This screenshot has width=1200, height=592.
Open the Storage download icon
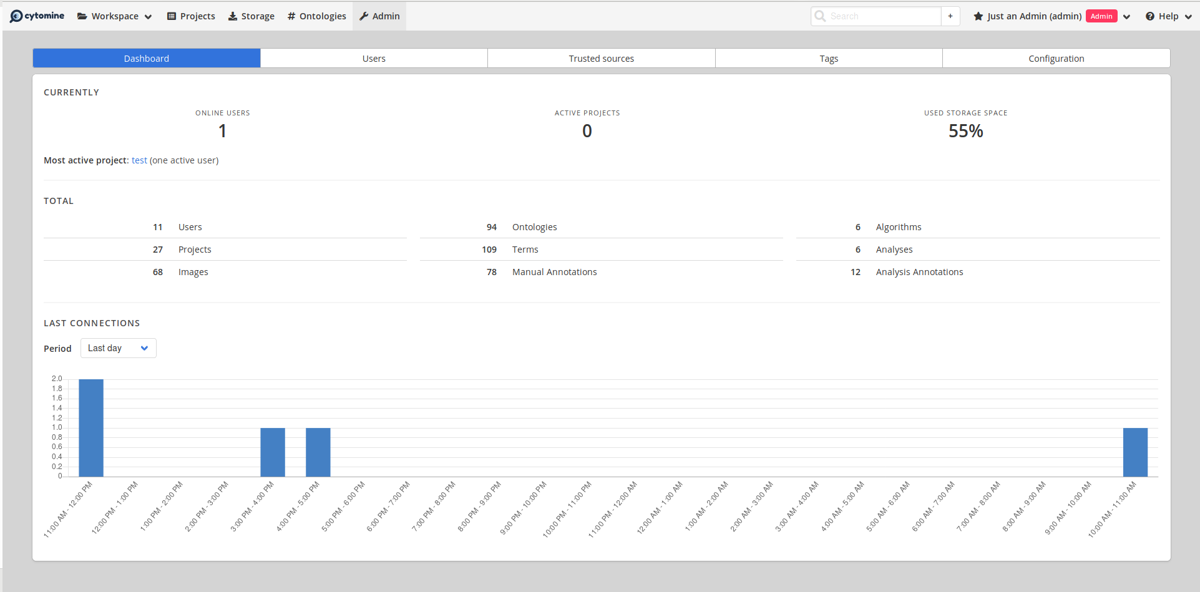[x=232, y=16]
